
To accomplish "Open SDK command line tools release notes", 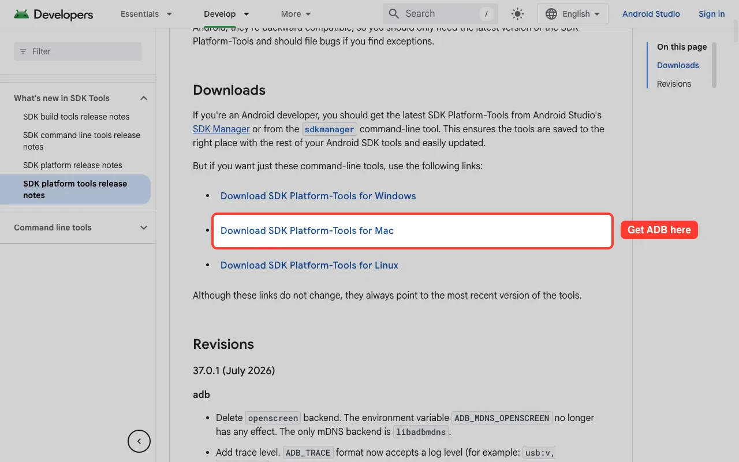I will (x=81, y=141).
